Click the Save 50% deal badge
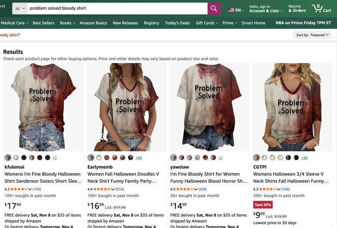Screen dimensions: 337x228 pos(263,205)
